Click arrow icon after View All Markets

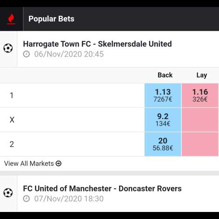coord(59,163)
